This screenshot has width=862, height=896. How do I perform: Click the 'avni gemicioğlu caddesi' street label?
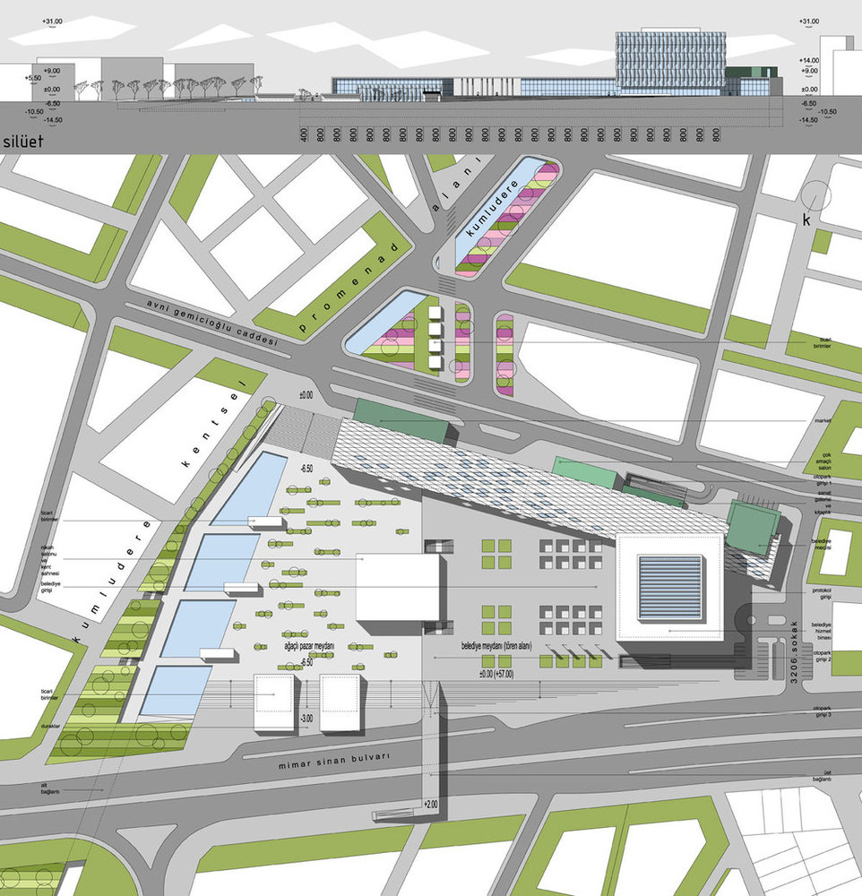pyautogui.click(x=212, y=322)
